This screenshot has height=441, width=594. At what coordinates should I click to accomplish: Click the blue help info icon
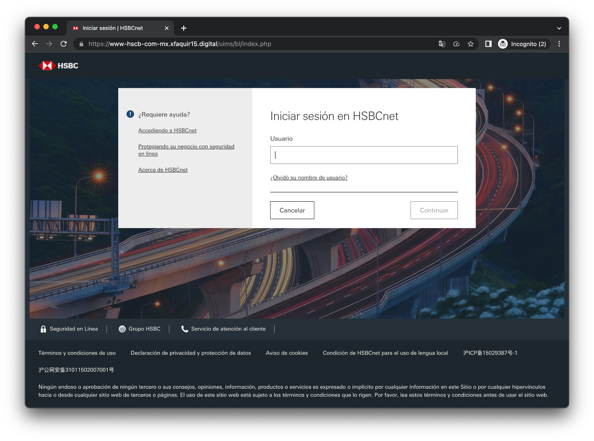(x=130, y=114)
